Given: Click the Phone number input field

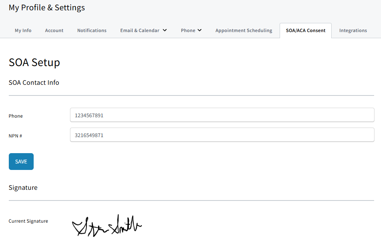Looking at the screenshot, I should 222,115.
